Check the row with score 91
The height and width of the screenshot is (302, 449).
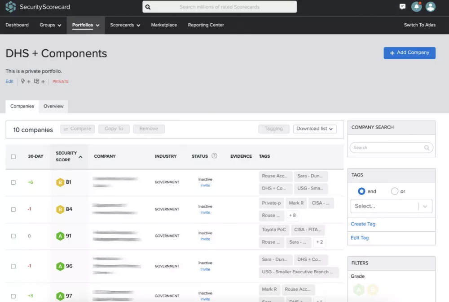(x=13, y=236)
